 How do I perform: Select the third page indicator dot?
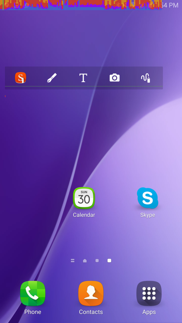[97, 260]
